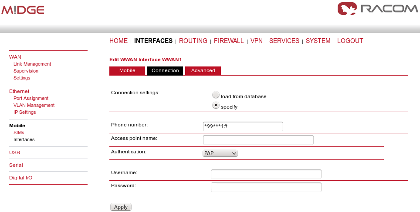Select 'load from database' radio option
The image size is (420, 212).
click(x=216, y=95)
